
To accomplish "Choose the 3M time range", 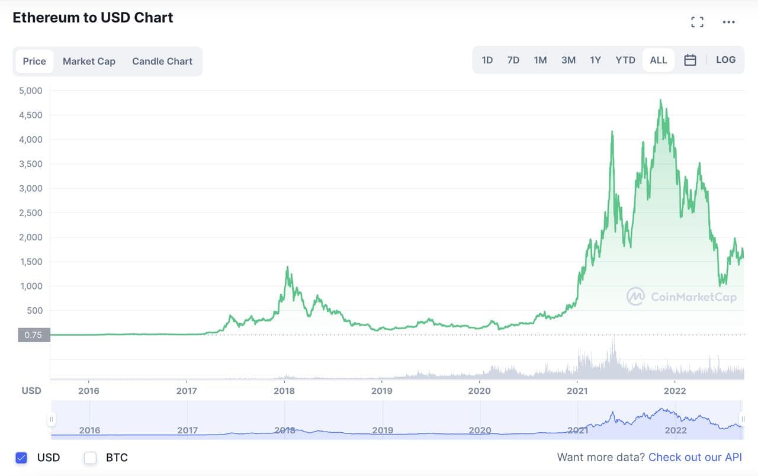I will 568,60.
